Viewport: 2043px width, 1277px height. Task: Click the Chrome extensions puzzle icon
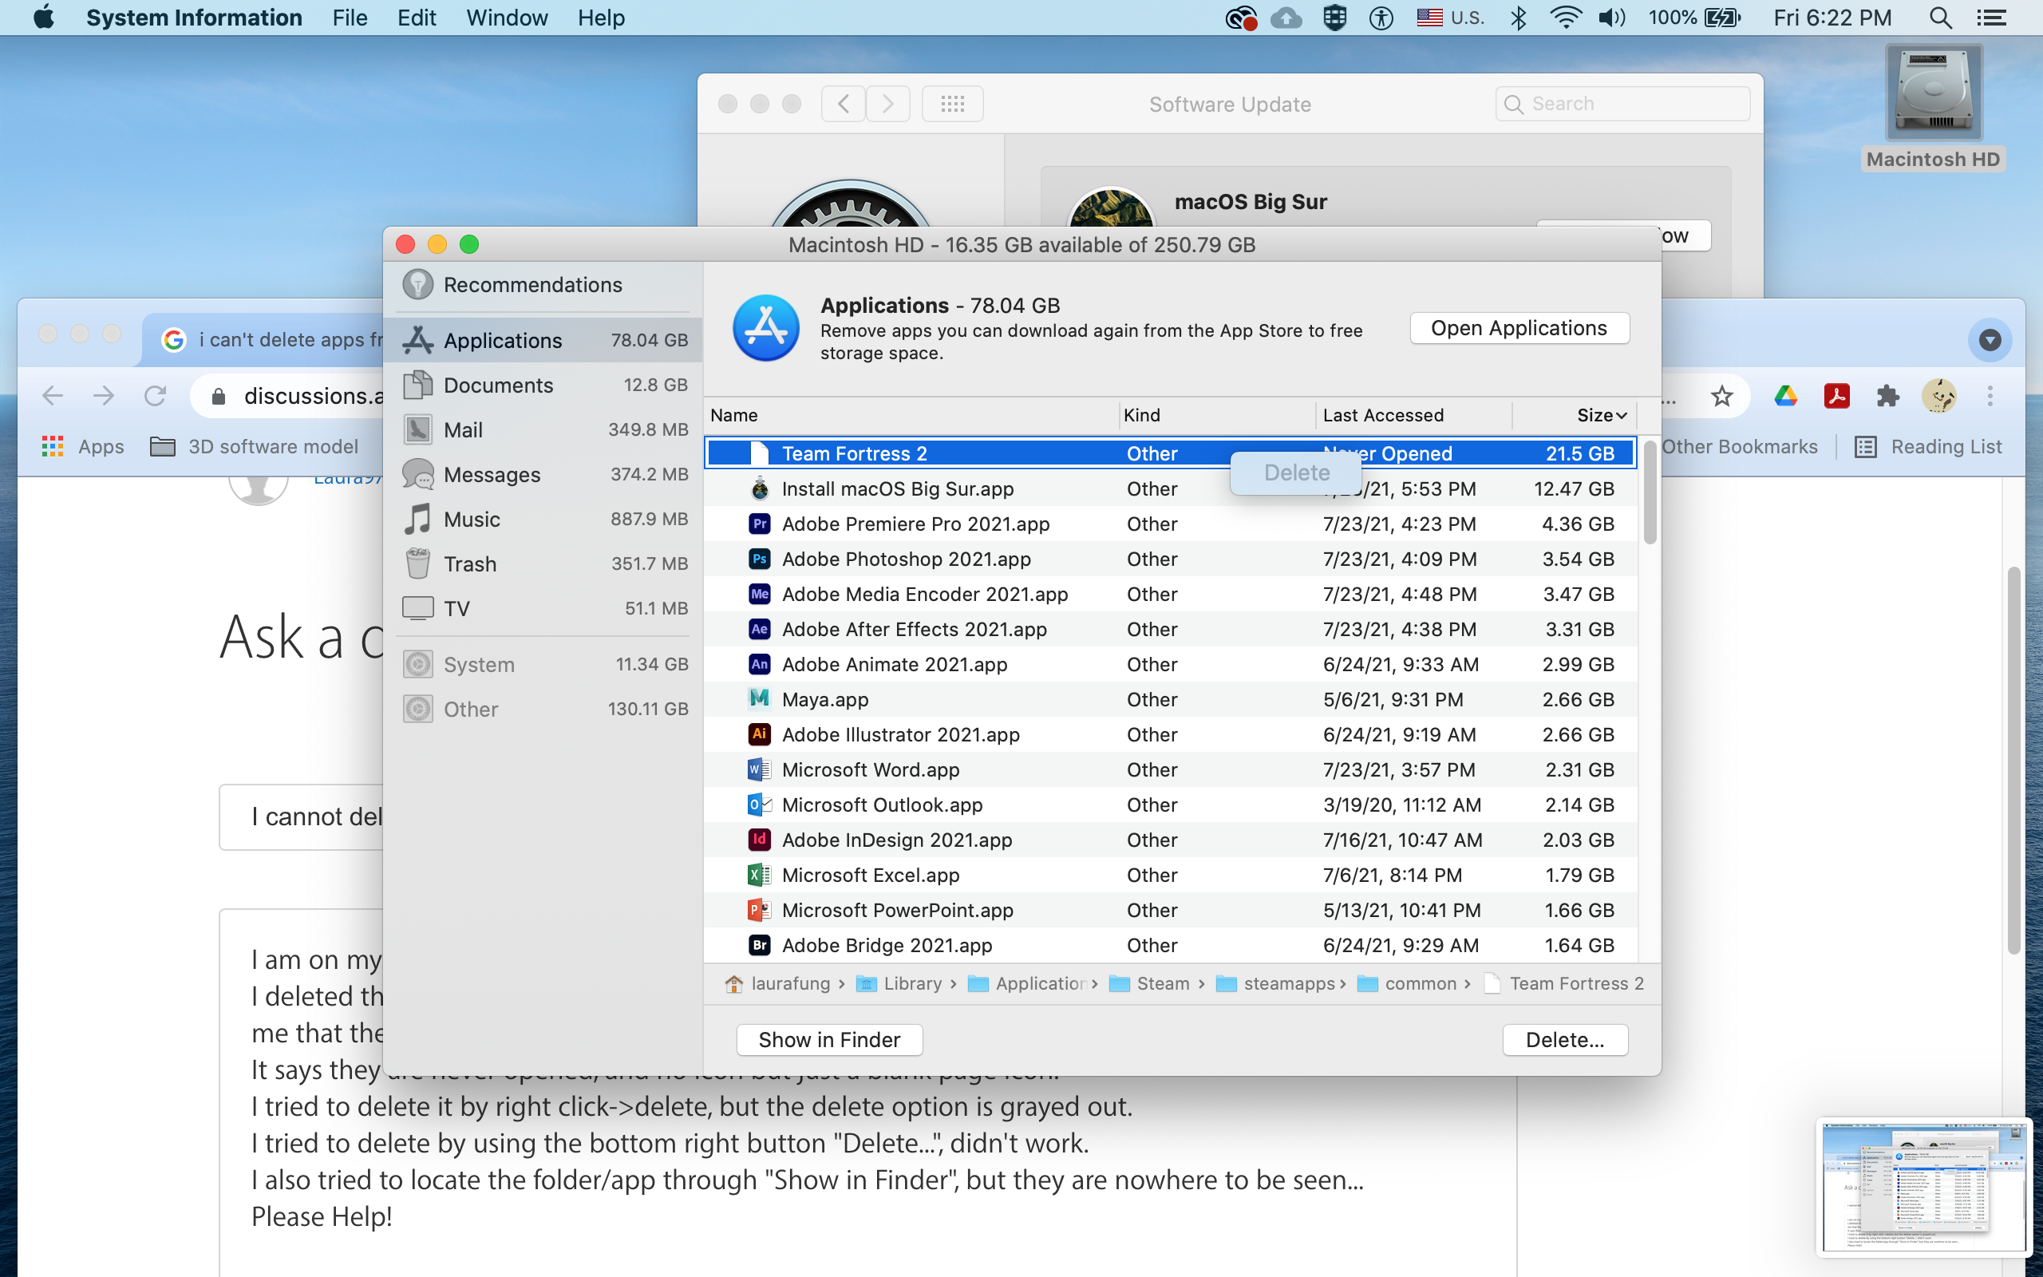(1887, 395)
